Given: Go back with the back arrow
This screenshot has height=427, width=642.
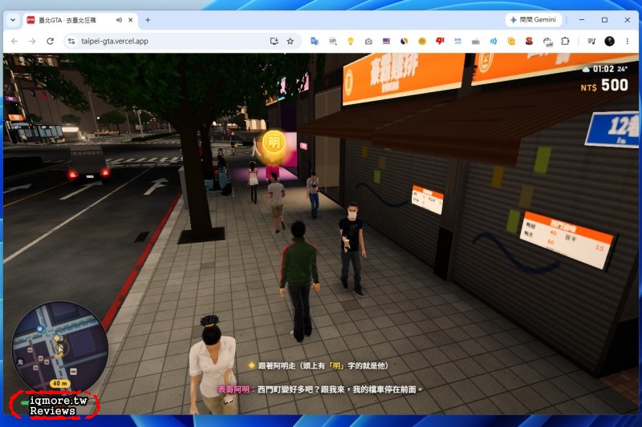Looking at the screenshot, I should [14, 42].
